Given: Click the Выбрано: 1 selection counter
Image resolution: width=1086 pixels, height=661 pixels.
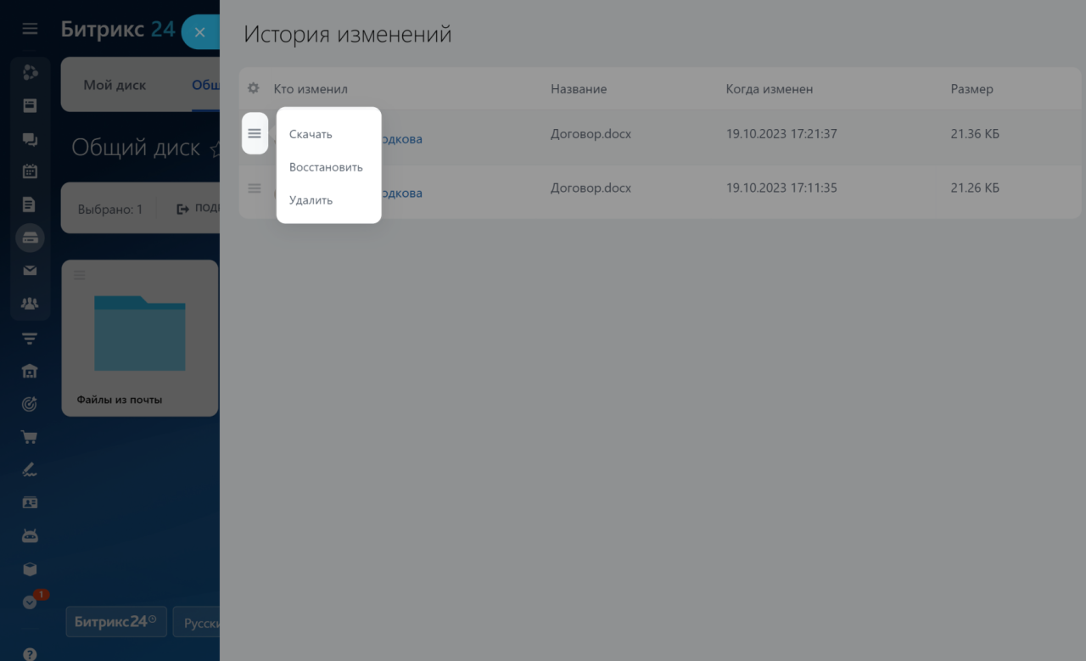Looking at the screenshot, I should coord(110,209).
